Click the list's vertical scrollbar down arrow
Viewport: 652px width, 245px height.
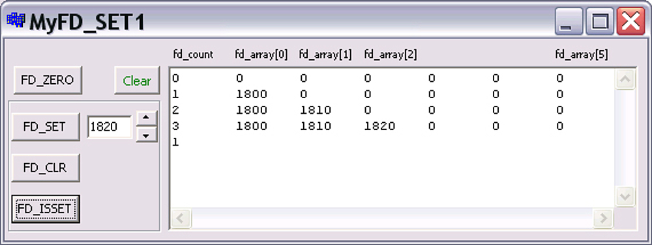tap(625, 196)
